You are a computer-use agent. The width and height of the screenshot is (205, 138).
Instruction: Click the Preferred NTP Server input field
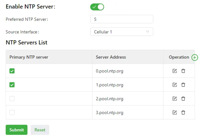[122, 19]
